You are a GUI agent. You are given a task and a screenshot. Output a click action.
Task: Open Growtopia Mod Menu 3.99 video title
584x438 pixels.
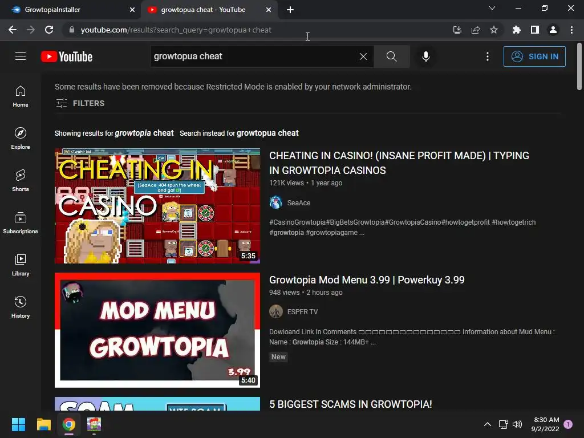pyautogui.click(x=367, y=279)
